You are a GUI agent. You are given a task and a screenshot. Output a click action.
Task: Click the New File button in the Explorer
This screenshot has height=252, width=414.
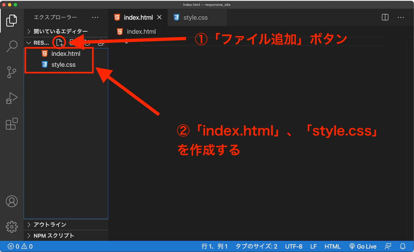pyautogui.click(x=59, y=43)
